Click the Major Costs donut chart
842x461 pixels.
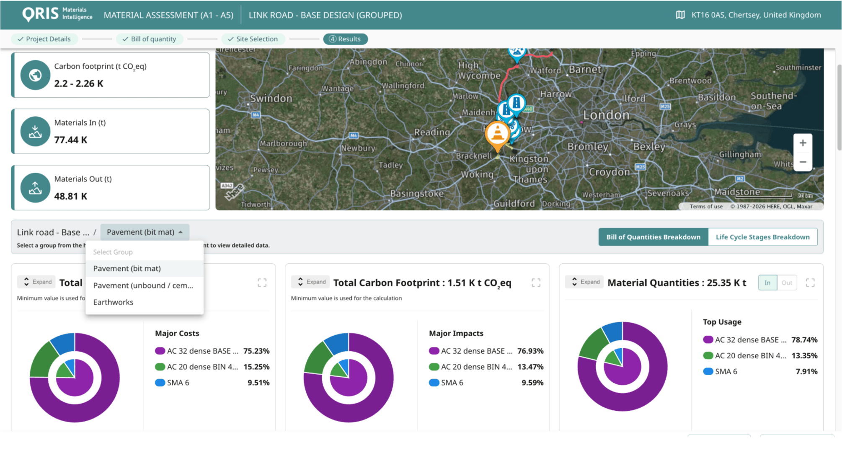pos(75,378)
